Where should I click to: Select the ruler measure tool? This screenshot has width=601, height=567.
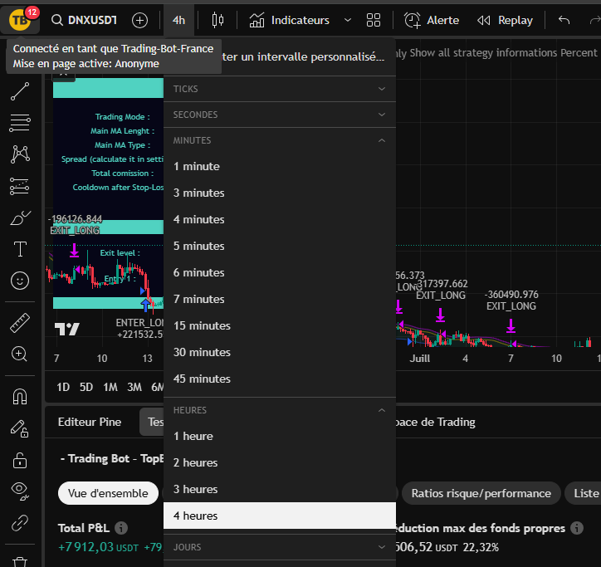point(20,322)
